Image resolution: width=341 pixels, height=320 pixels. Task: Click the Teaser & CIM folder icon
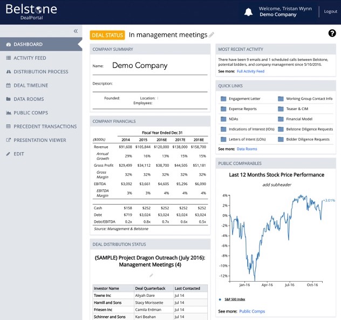281,109
